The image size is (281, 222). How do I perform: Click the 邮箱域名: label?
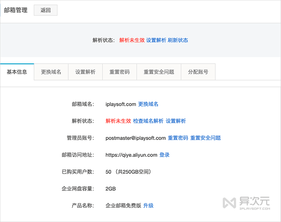(83, 104)
